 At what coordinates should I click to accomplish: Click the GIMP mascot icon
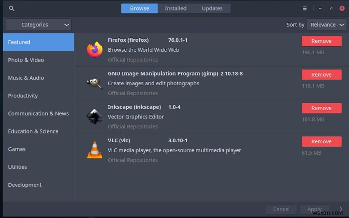pos(95,83)
